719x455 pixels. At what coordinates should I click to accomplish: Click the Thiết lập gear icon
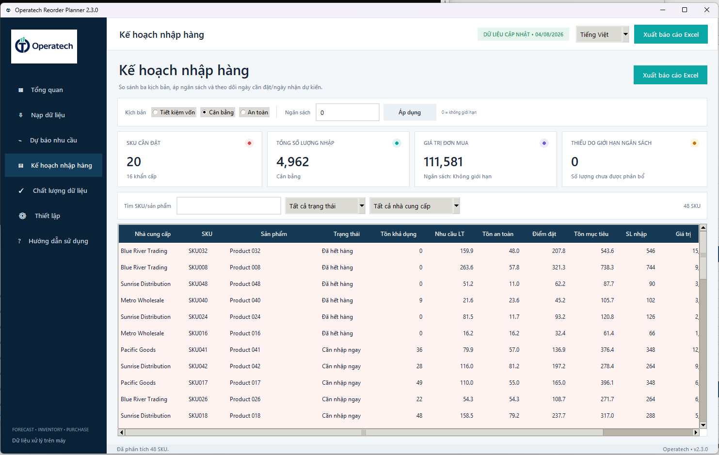(22, 216)
